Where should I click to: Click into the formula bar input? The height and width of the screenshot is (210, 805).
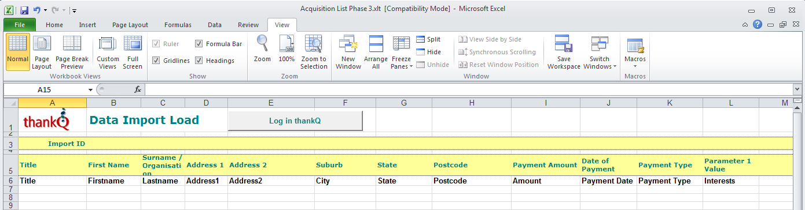coord(469,90)
